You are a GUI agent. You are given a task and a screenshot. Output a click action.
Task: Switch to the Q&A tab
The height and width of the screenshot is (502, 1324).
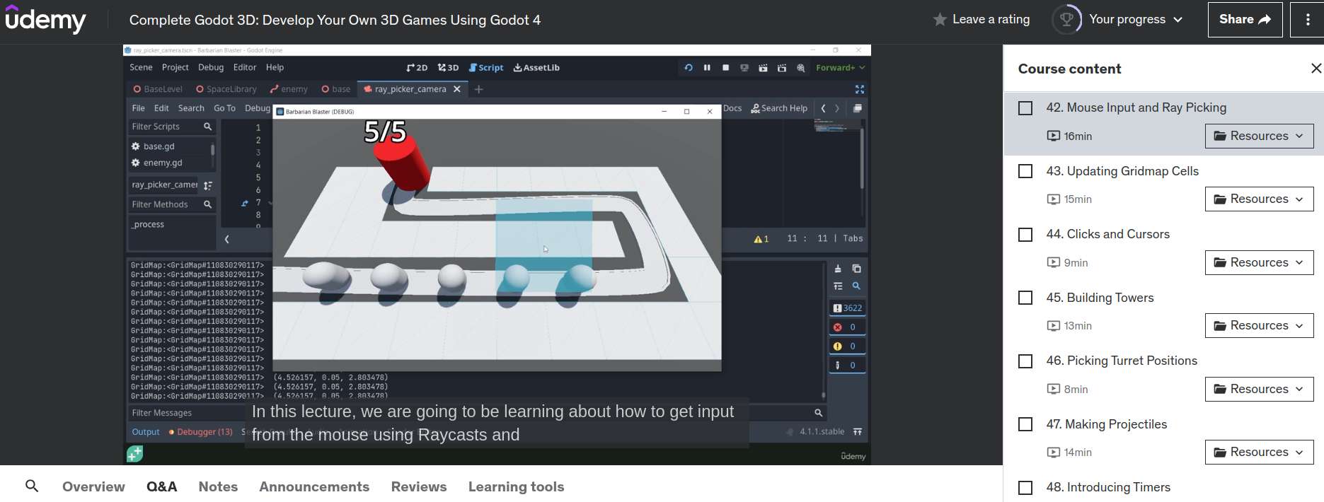pos(161,486)
